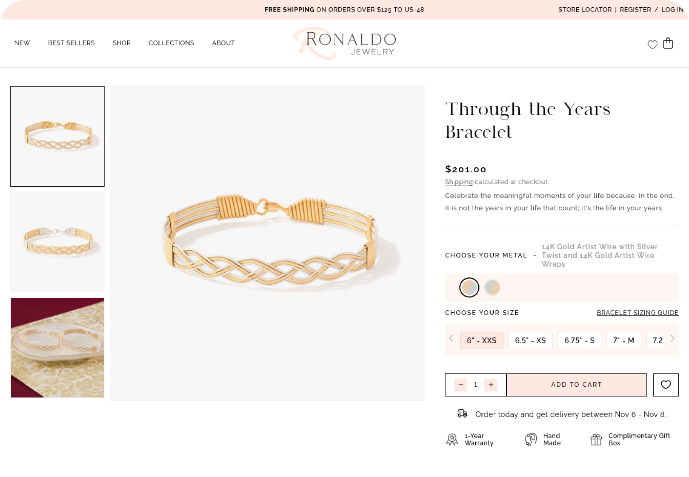View the lifestyle photo thumbnail on red background
This screenshot has height=477, width=689.
[57, 348]
